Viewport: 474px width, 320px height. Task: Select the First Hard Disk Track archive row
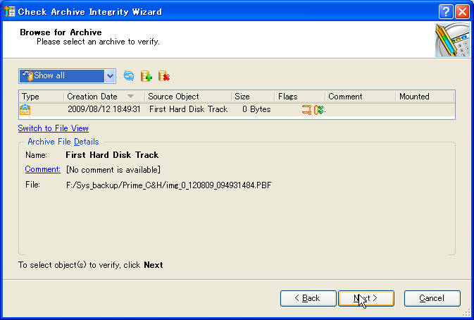[x=189, y=109]
